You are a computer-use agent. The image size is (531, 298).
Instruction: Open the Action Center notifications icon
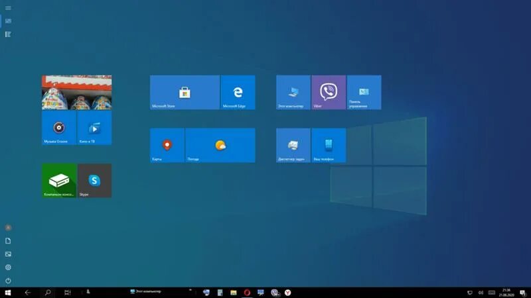click(x=523, y=293)
